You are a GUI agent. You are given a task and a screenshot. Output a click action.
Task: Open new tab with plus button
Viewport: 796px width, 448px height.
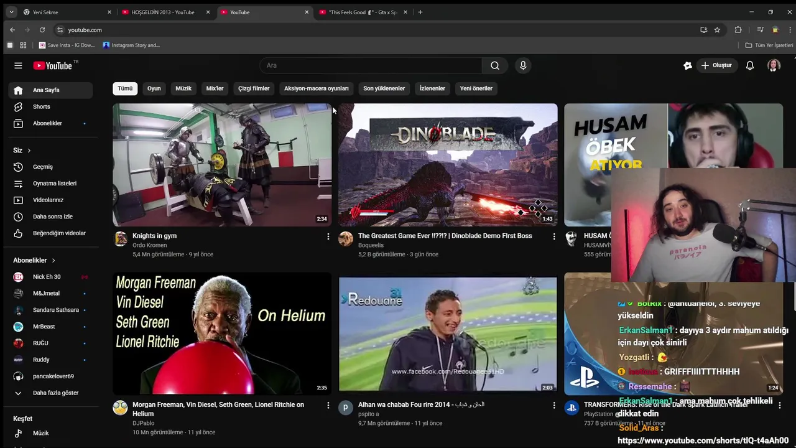point(420,12)
